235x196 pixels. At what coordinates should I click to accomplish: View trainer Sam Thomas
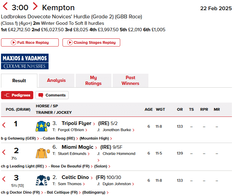click(70, 184)
